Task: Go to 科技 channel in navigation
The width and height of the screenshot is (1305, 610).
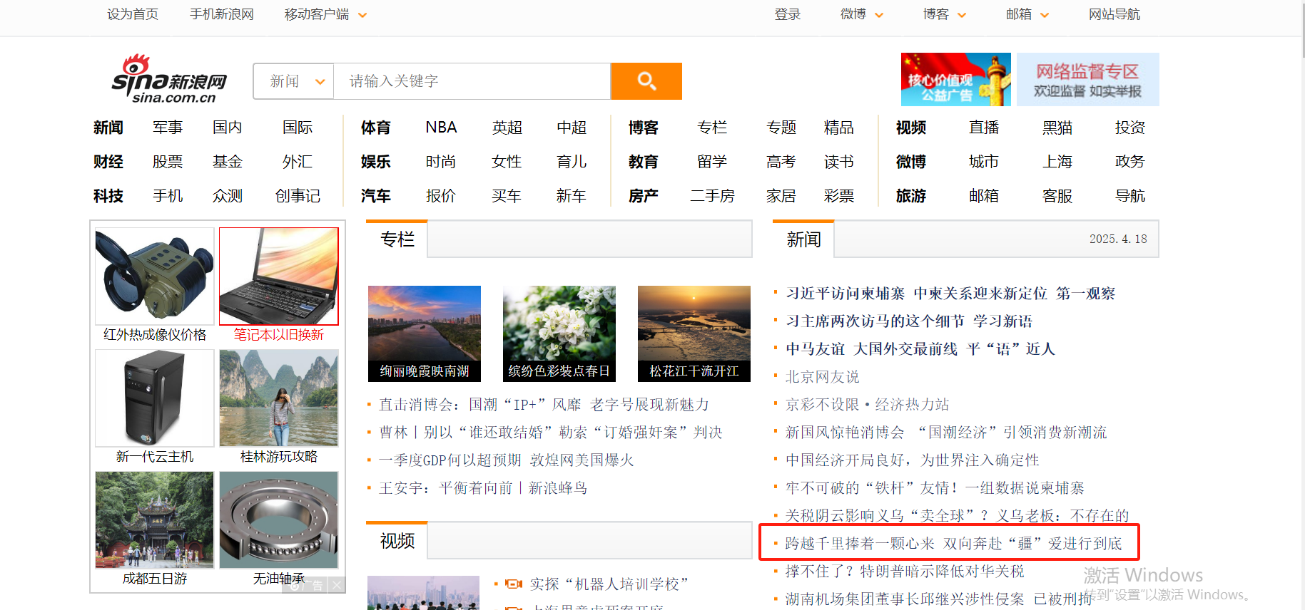Action: [x=108, y=196]
